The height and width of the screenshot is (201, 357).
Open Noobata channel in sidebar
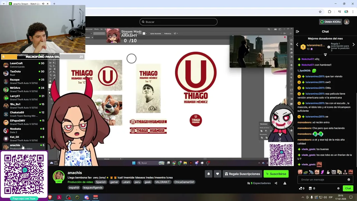pos(24,130)
